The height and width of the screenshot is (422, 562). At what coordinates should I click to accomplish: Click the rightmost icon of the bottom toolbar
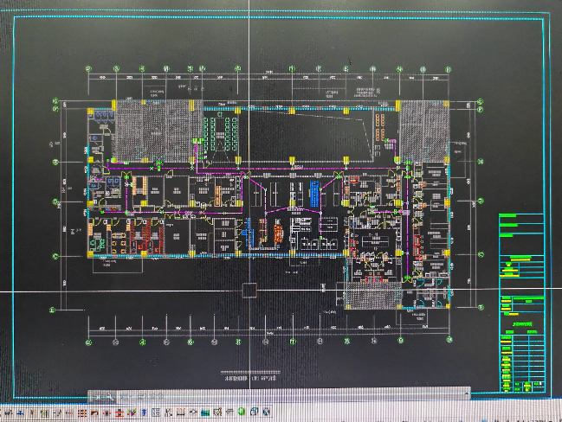pos(266,412)
